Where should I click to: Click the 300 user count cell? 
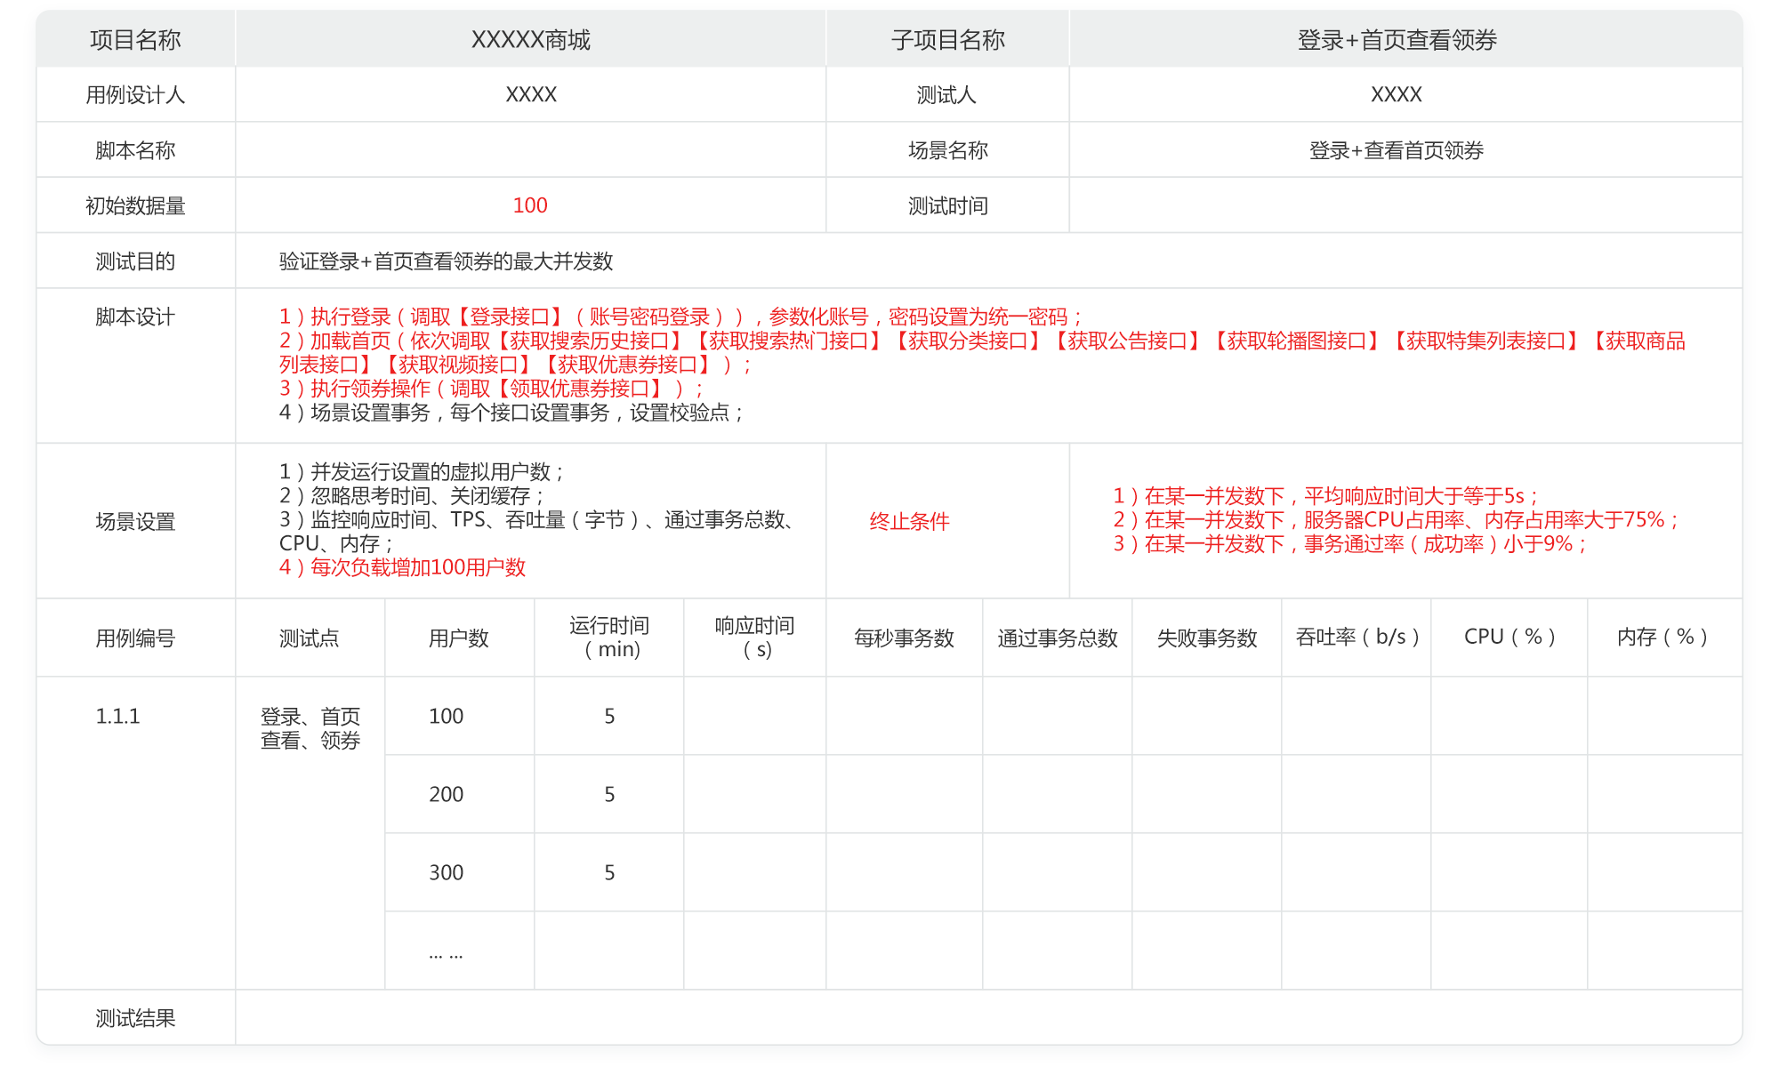(x=447, y=873)
